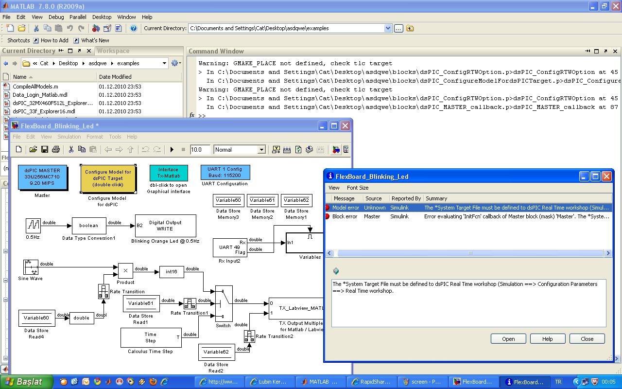
Task: Open Library Browser icon in Simulink toolbar
Action: tap(335, 150)
